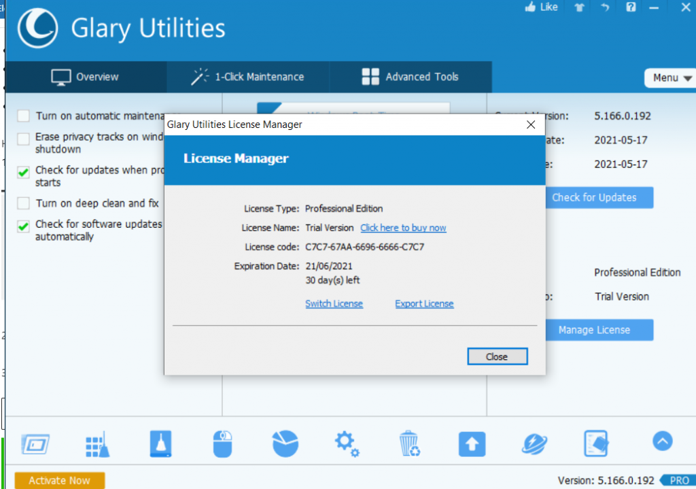Image resolution: width=696 pixels, height=489 pixels.
Task: Click 'Version: 5.166.0.192' in status bar
Action: 606,481
